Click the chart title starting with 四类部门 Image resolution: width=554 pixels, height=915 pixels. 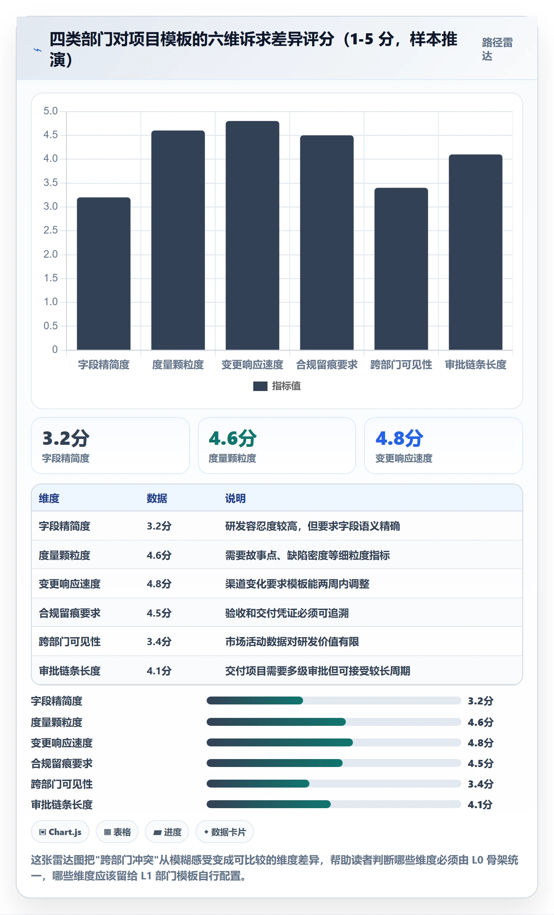click(253, 49)
